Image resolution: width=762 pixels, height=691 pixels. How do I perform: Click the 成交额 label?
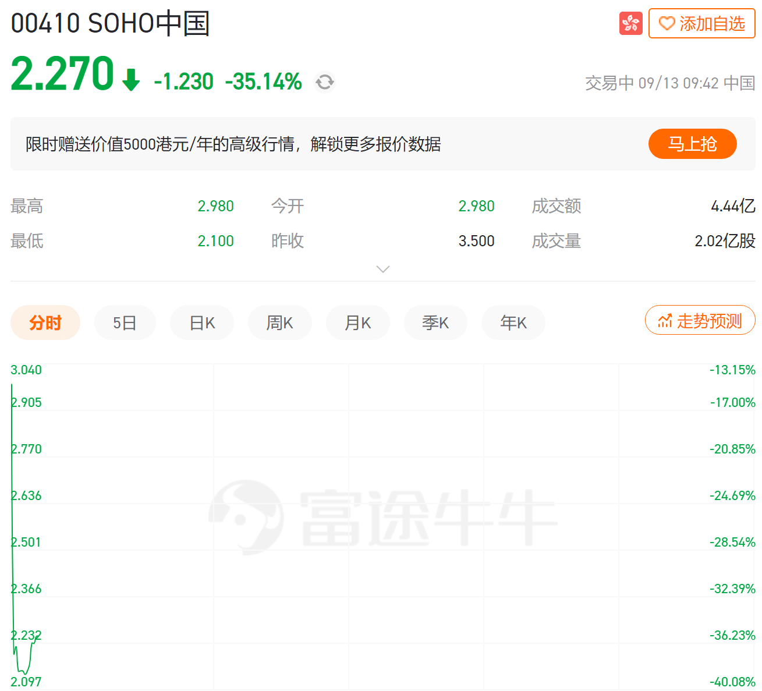pyautogui.click(x=557, y=206)
